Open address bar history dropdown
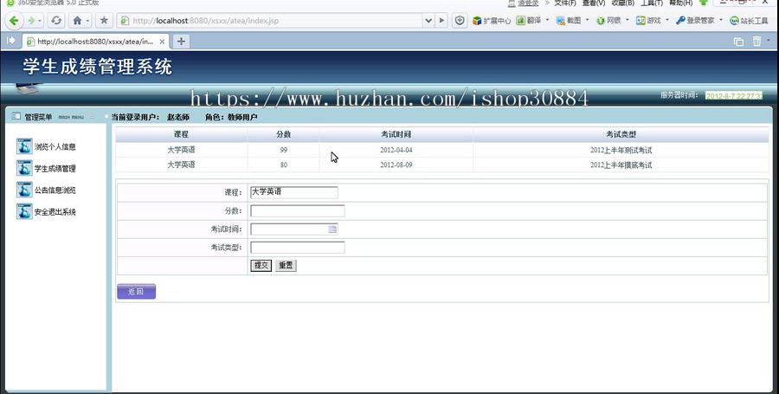The width and height of the screenshot is (779, 394). tap(428, 21)
